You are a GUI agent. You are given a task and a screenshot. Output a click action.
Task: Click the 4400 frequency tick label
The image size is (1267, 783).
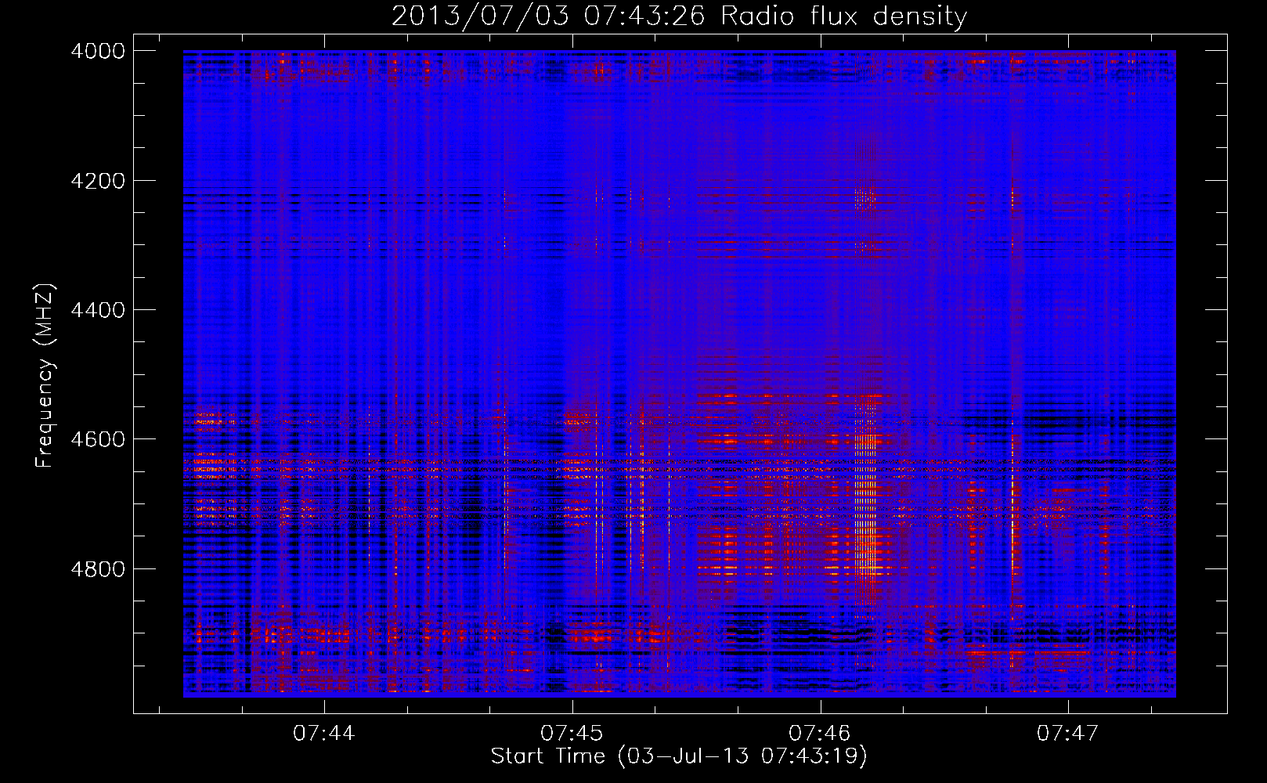(x=98, y=310)
